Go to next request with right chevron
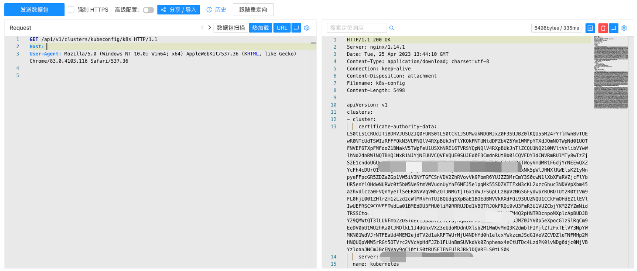637x271 pixels. coord(210,28)
